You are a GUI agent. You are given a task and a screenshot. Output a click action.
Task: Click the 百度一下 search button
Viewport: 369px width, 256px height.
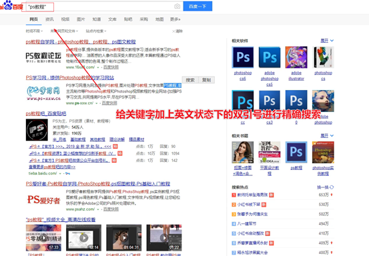tap(198, 6)
